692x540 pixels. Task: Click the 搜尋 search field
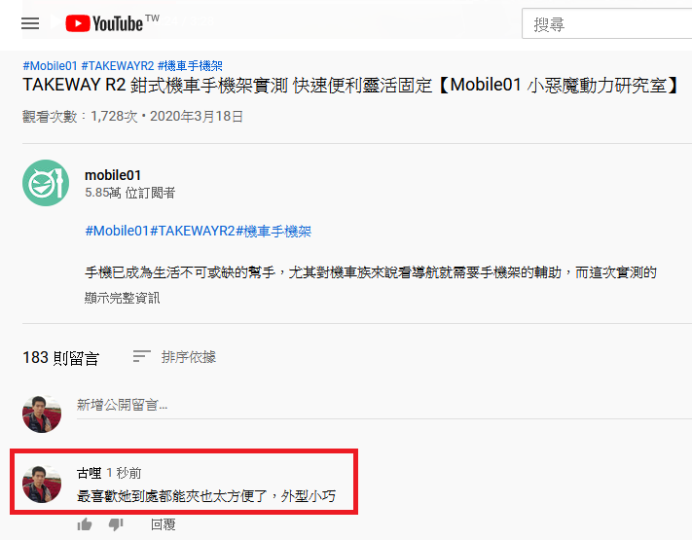pyautogui.click(x=606, y=23)
